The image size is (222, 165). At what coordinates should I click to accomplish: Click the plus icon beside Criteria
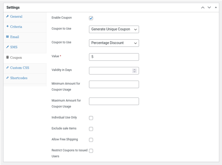[x=8, y=27]
